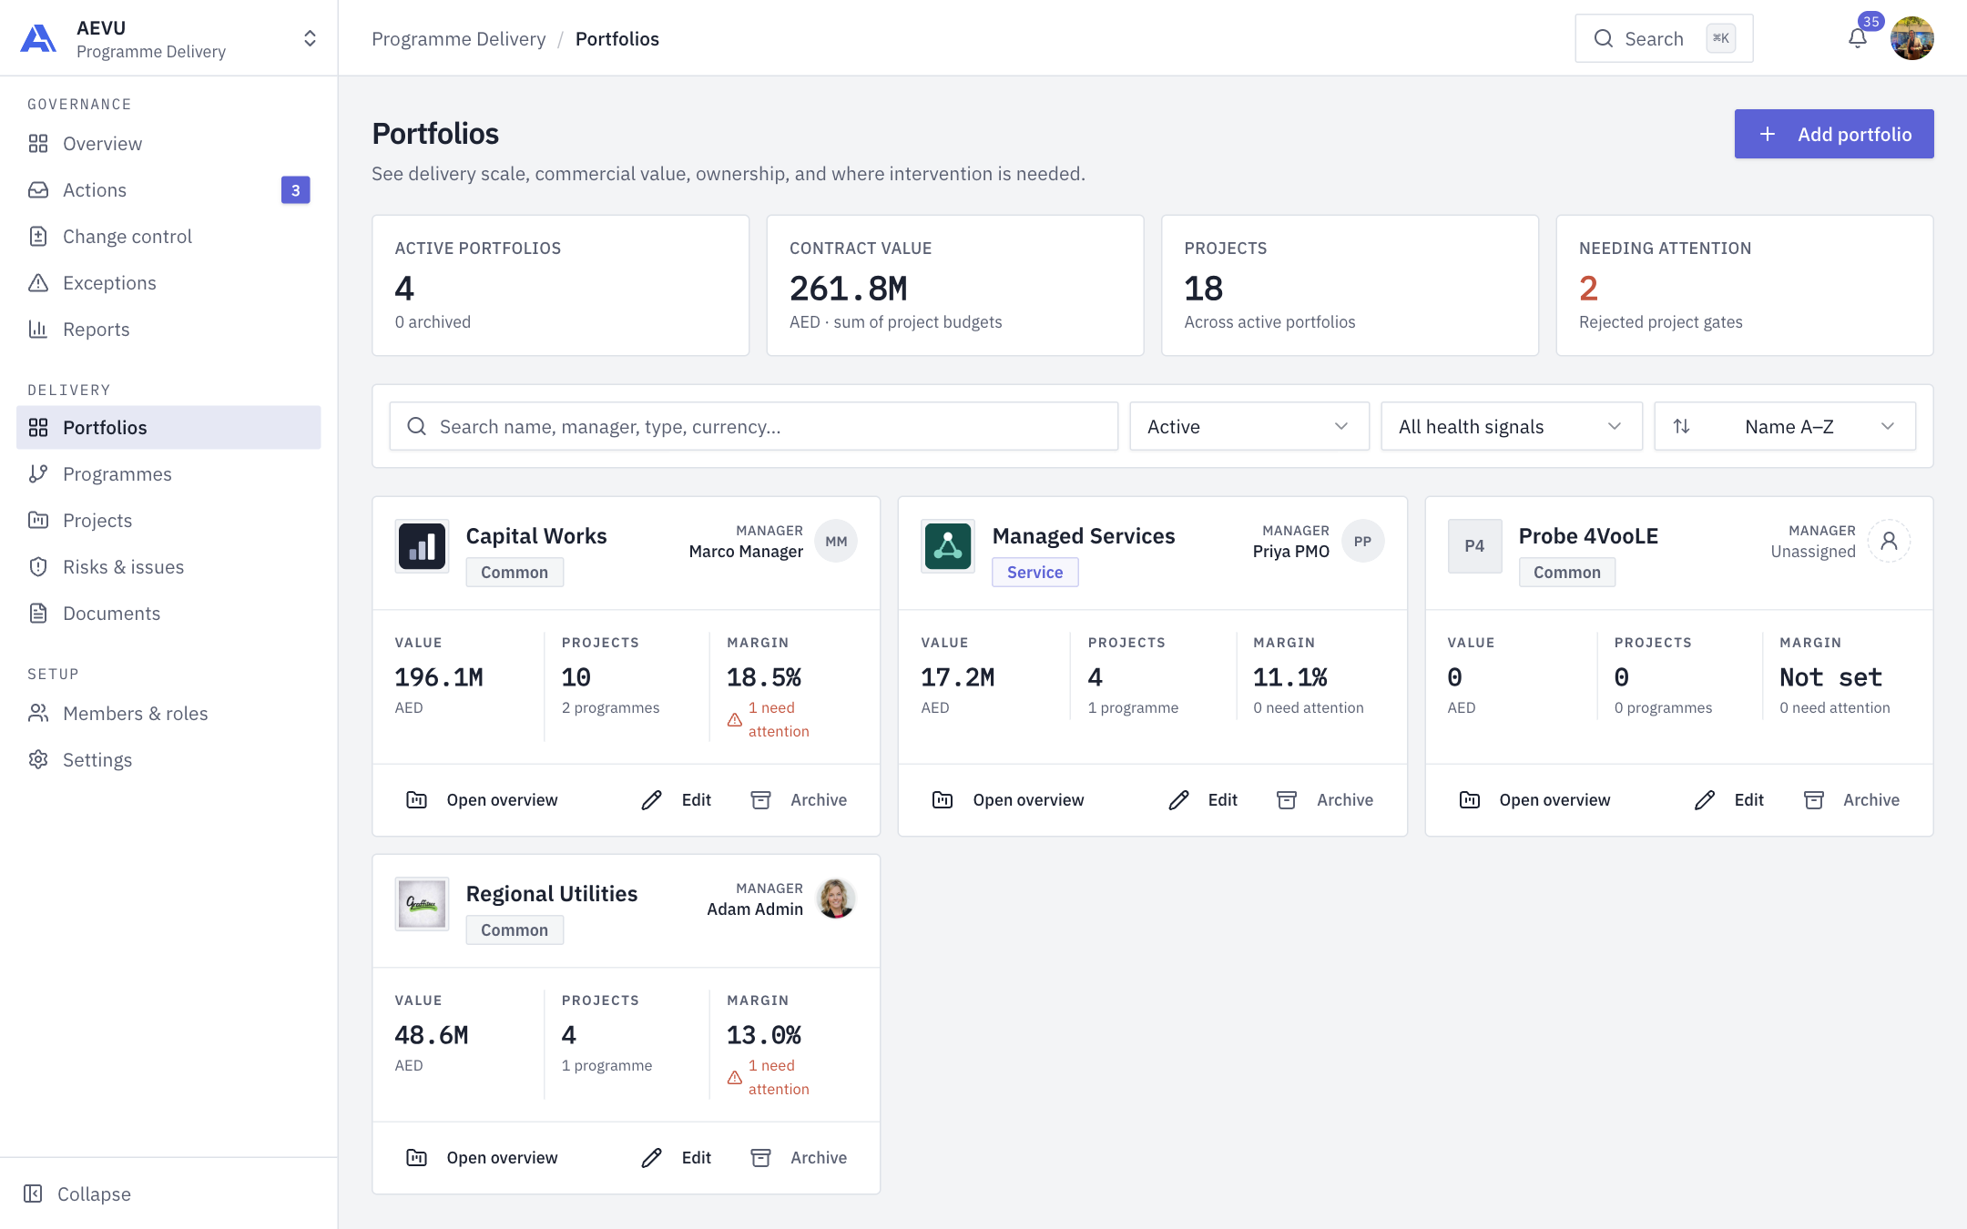Click the Service tag on Managed Services
1967x1229 pixels.
[1035, 572]
